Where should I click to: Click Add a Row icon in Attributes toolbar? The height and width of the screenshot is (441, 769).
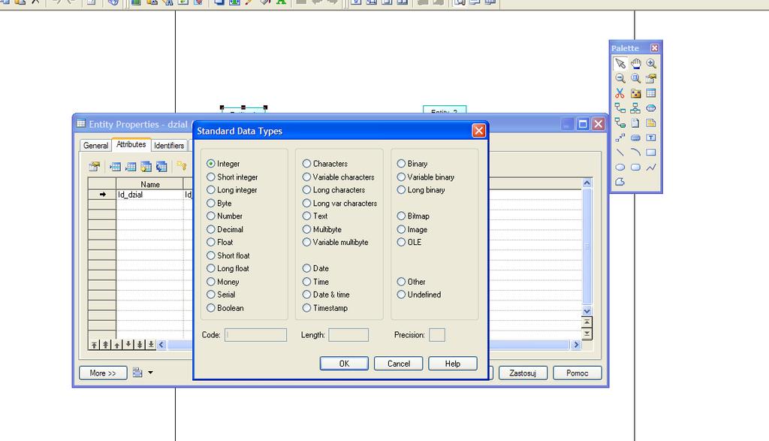[131, 167]
